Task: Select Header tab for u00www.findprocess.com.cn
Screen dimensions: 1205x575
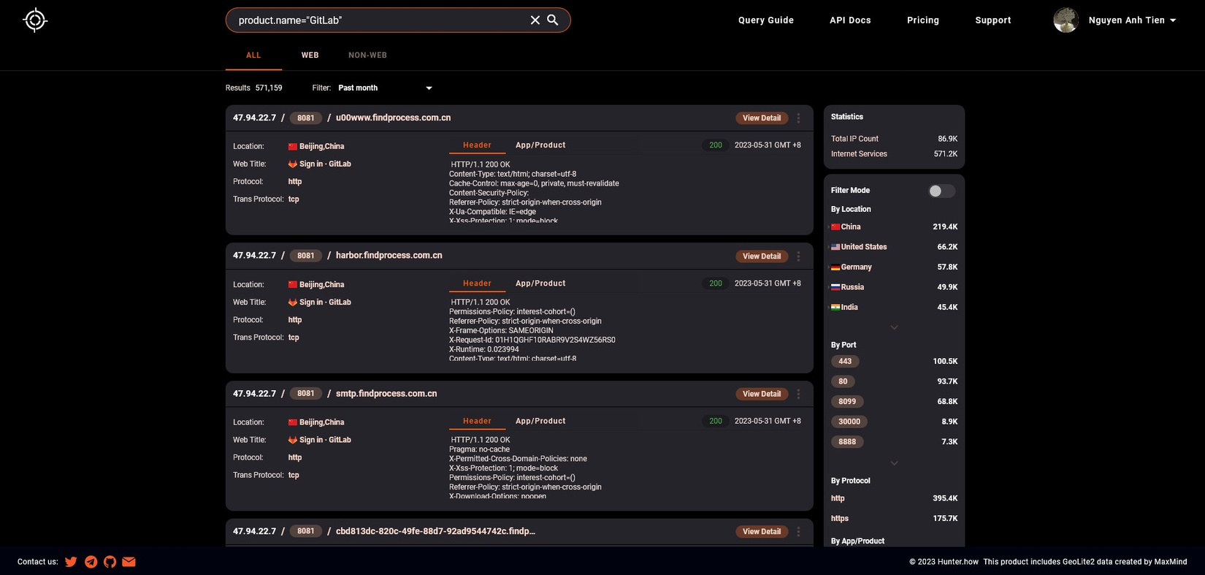Action: [477, 145]
